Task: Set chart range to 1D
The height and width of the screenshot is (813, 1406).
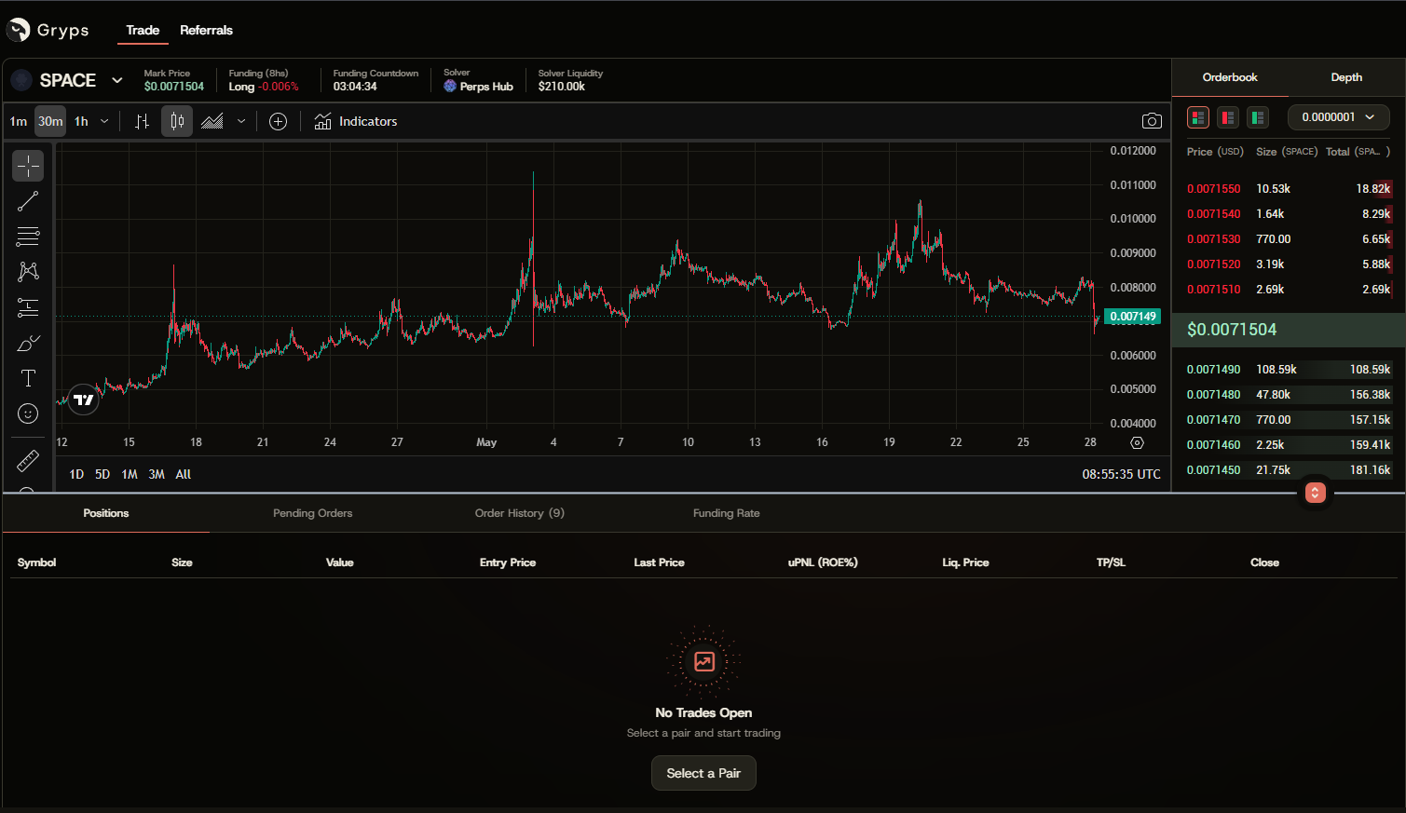Action: pos(76,474)
